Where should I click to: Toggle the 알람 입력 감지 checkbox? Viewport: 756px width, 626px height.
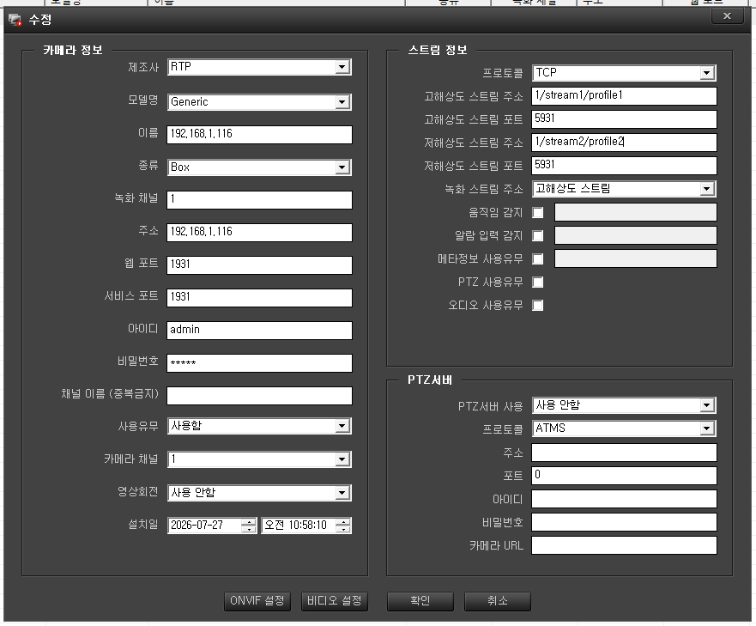click(537, 235)
